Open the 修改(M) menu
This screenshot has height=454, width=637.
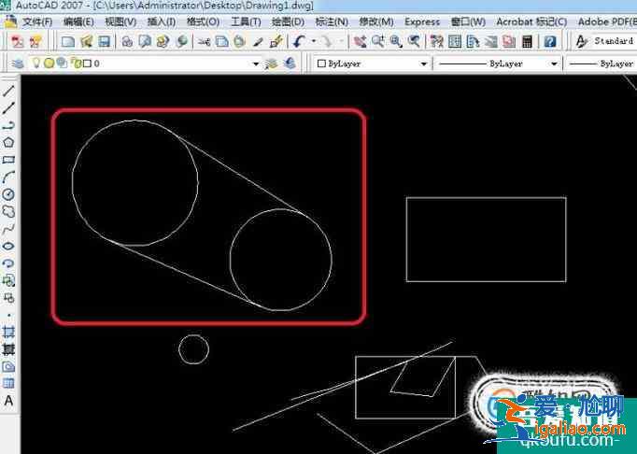pos(378,21)
